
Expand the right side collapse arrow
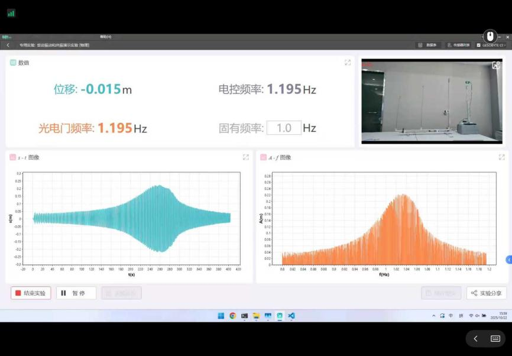[x=508, y=260]
